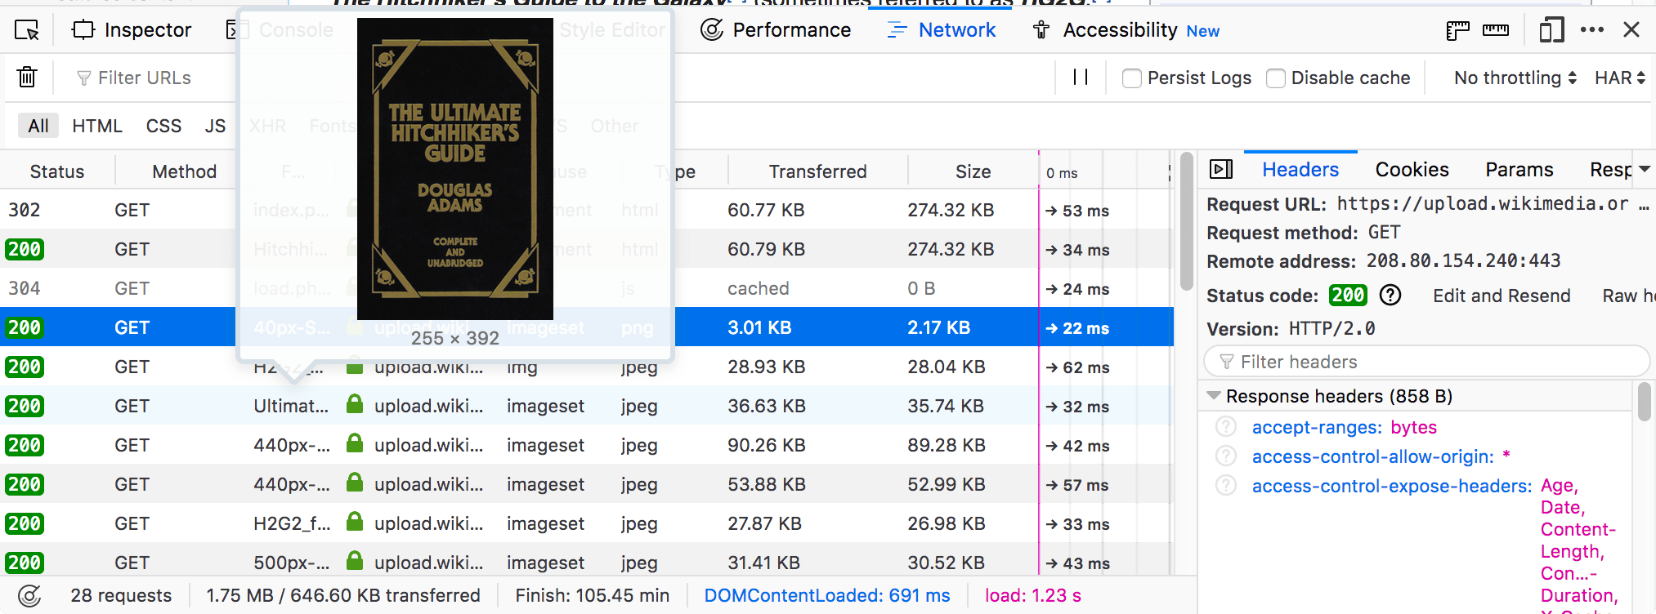Image resolution: width=1656 pixels, height=614 pixels.
Task: Select the Ultimat... jpeg request
Action: 587,406
